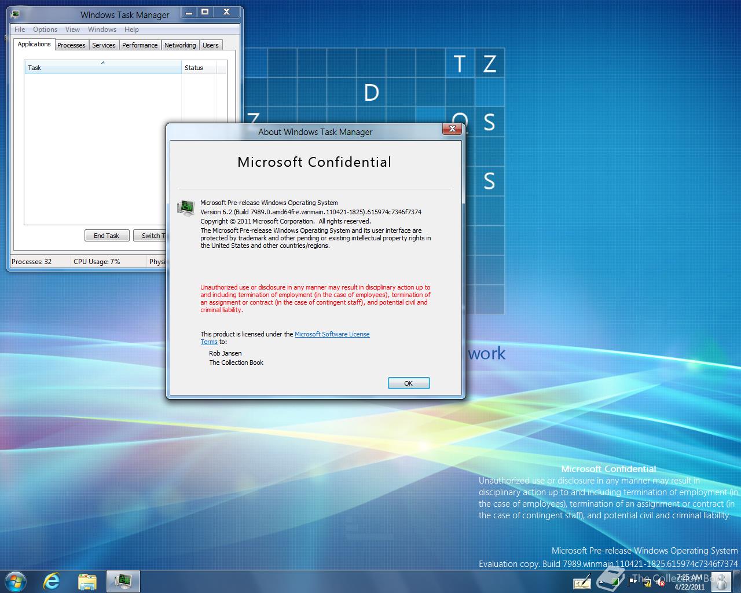Maximize the Windows Task Manager window

point(205,12)
